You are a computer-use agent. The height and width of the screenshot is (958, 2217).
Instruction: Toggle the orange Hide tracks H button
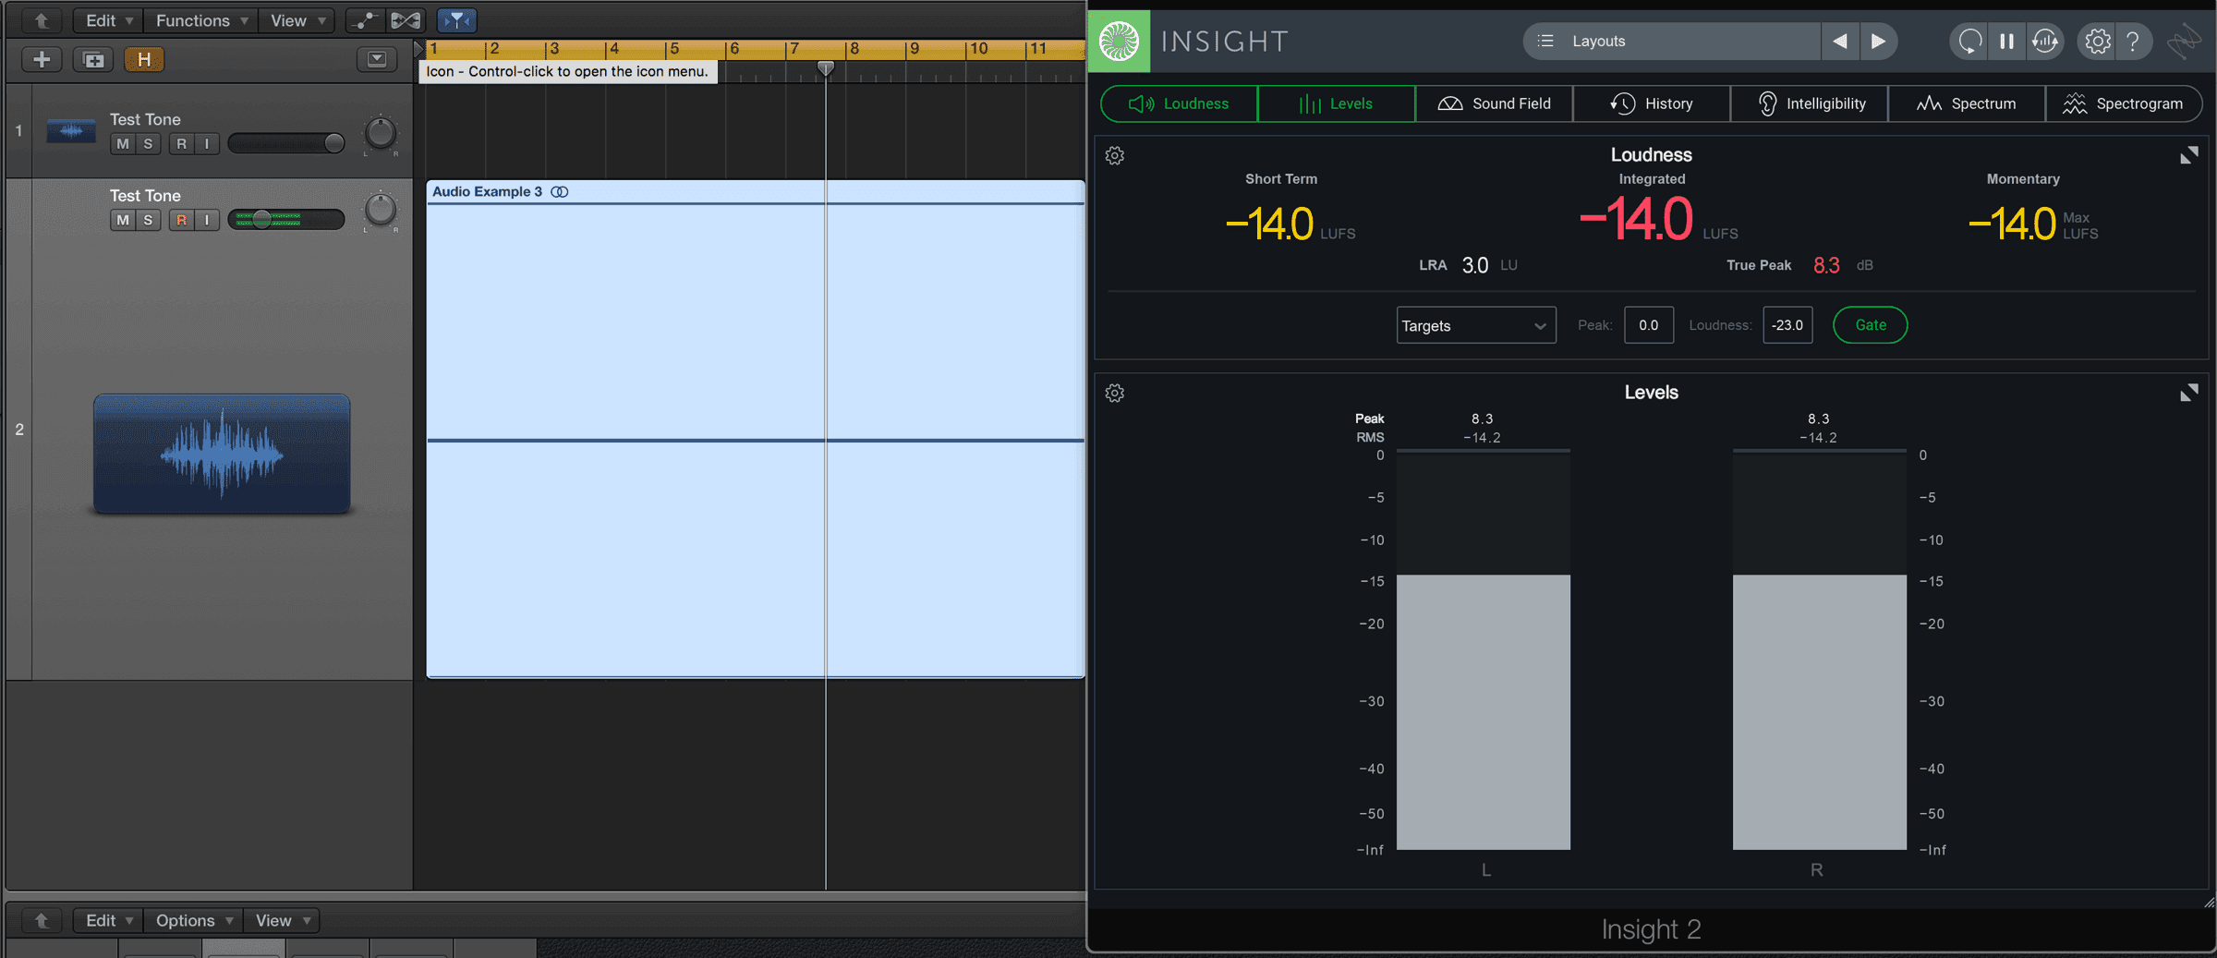click(144, 60)
